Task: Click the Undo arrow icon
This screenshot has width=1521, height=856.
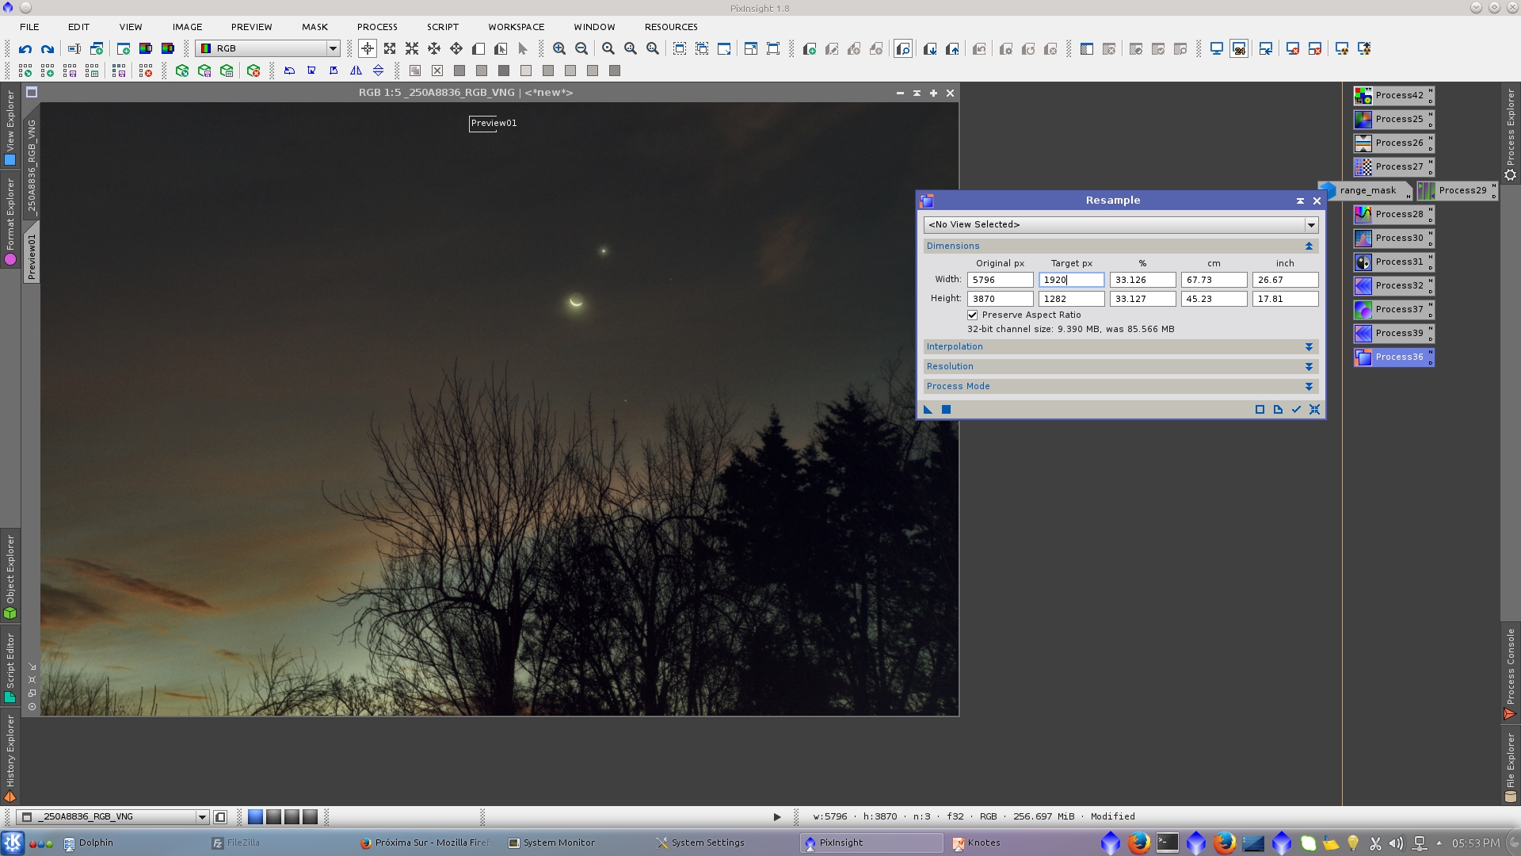Action: pos(25,49)
